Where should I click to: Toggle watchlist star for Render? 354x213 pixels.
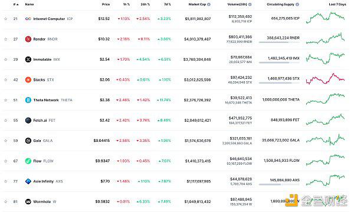coord(6,39)
